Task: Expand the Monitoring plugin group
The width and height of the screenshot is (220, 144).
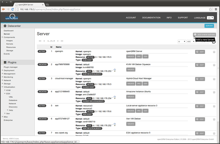Action: coord(2,77)
